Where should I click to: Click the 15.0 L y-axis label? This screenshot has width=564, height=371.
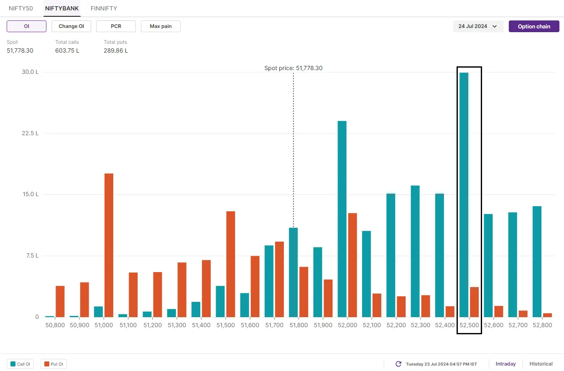click(31, 194)
